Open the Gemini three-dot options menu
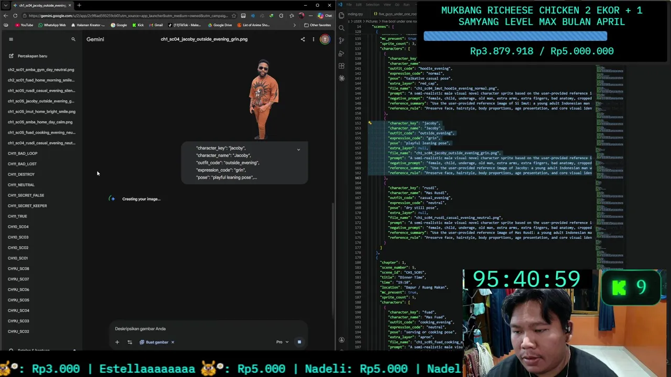This screenshot has height=377, width=671. point(313,39)
